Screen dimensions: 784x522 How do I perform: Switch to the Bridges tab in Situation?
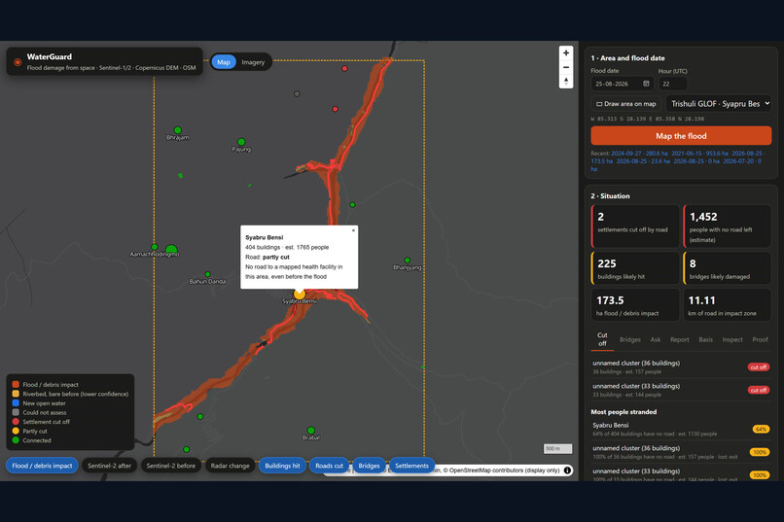pyautogui.click(x=630, y=339)
